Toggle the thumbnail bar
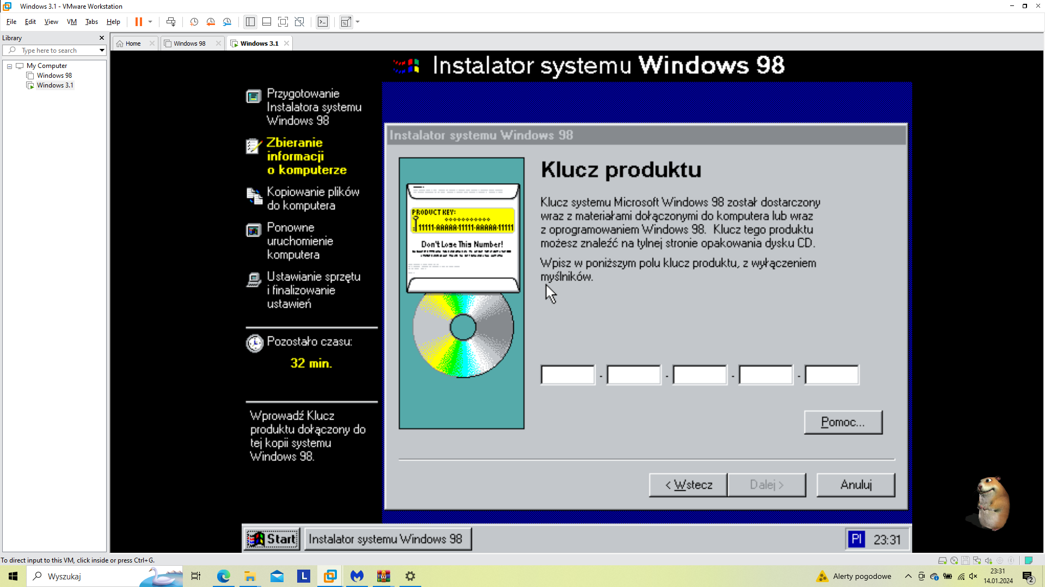The width and height of the screenshot is (1045, 587). [x=267, y=22]
